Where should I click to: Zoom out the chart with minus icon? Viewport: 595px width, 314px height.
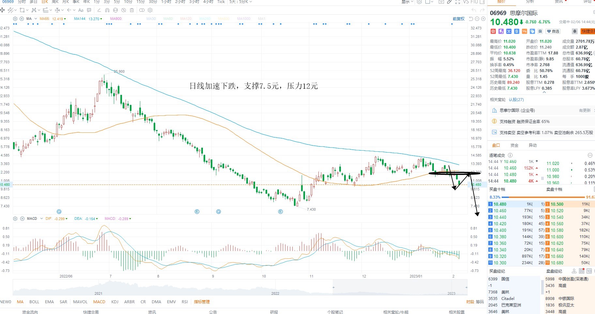(477, 19)
